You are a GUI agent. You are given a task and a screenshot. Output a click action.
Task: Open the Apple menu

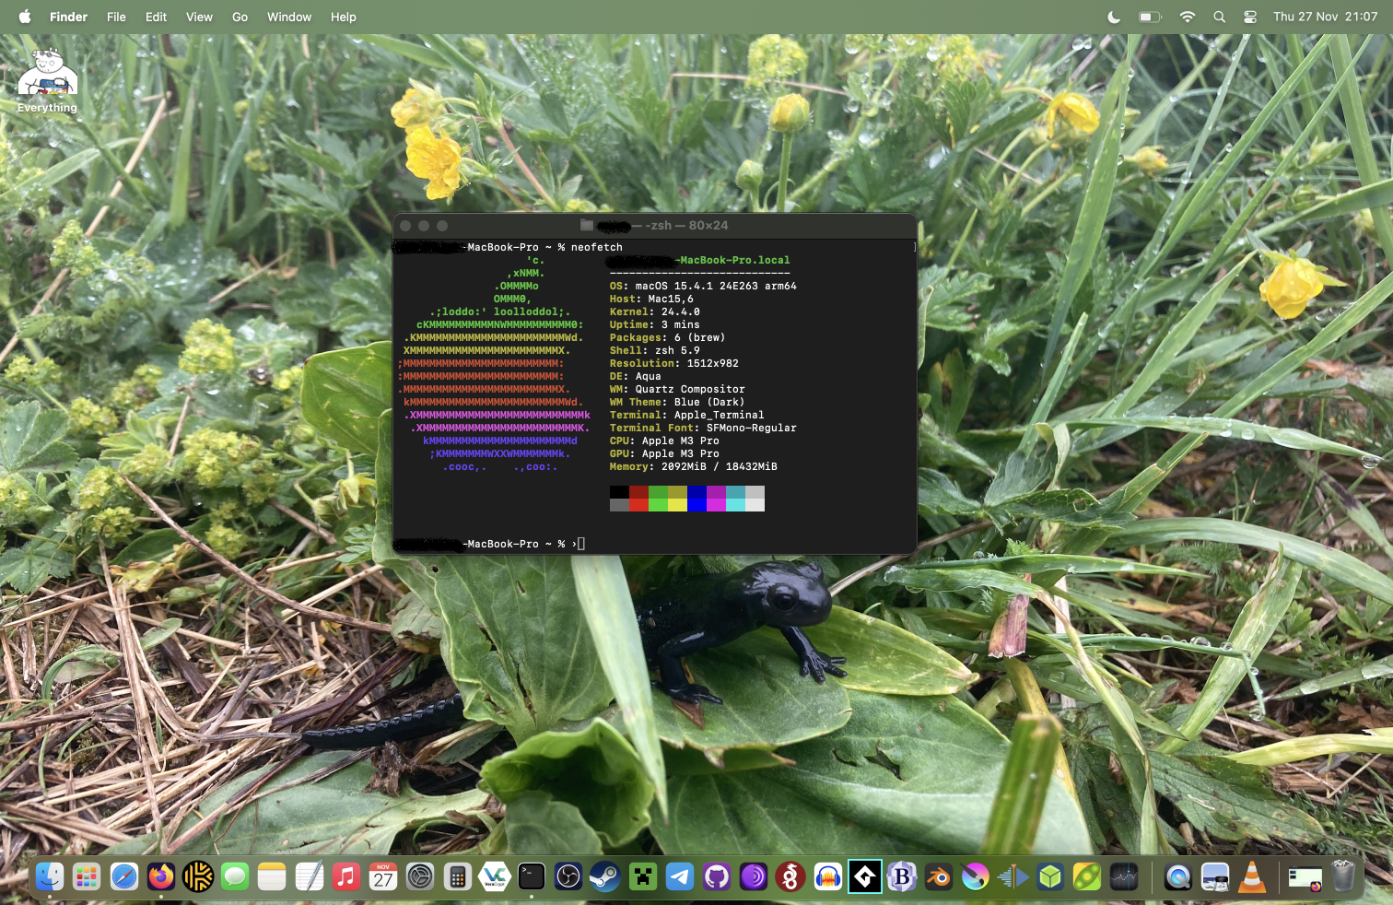(25, 17)
